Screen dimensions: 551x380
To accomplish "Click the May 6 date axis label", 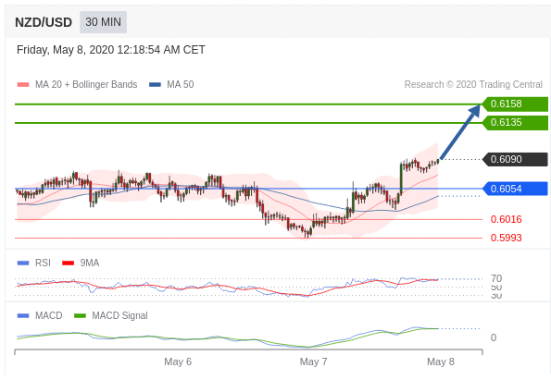I will [x=178, y=362].
